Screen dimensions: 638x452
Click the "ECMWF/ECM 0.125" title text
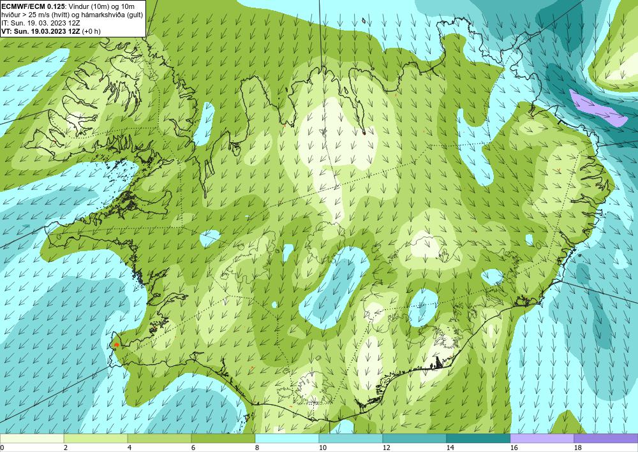coord(33,6)
